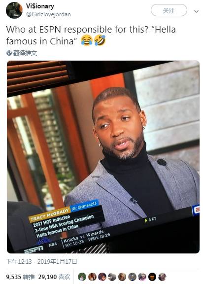The width and height of the screenshot is (203, 284).
Task: View the 29,190 喜欢 likes list
Action: (54, 277)
